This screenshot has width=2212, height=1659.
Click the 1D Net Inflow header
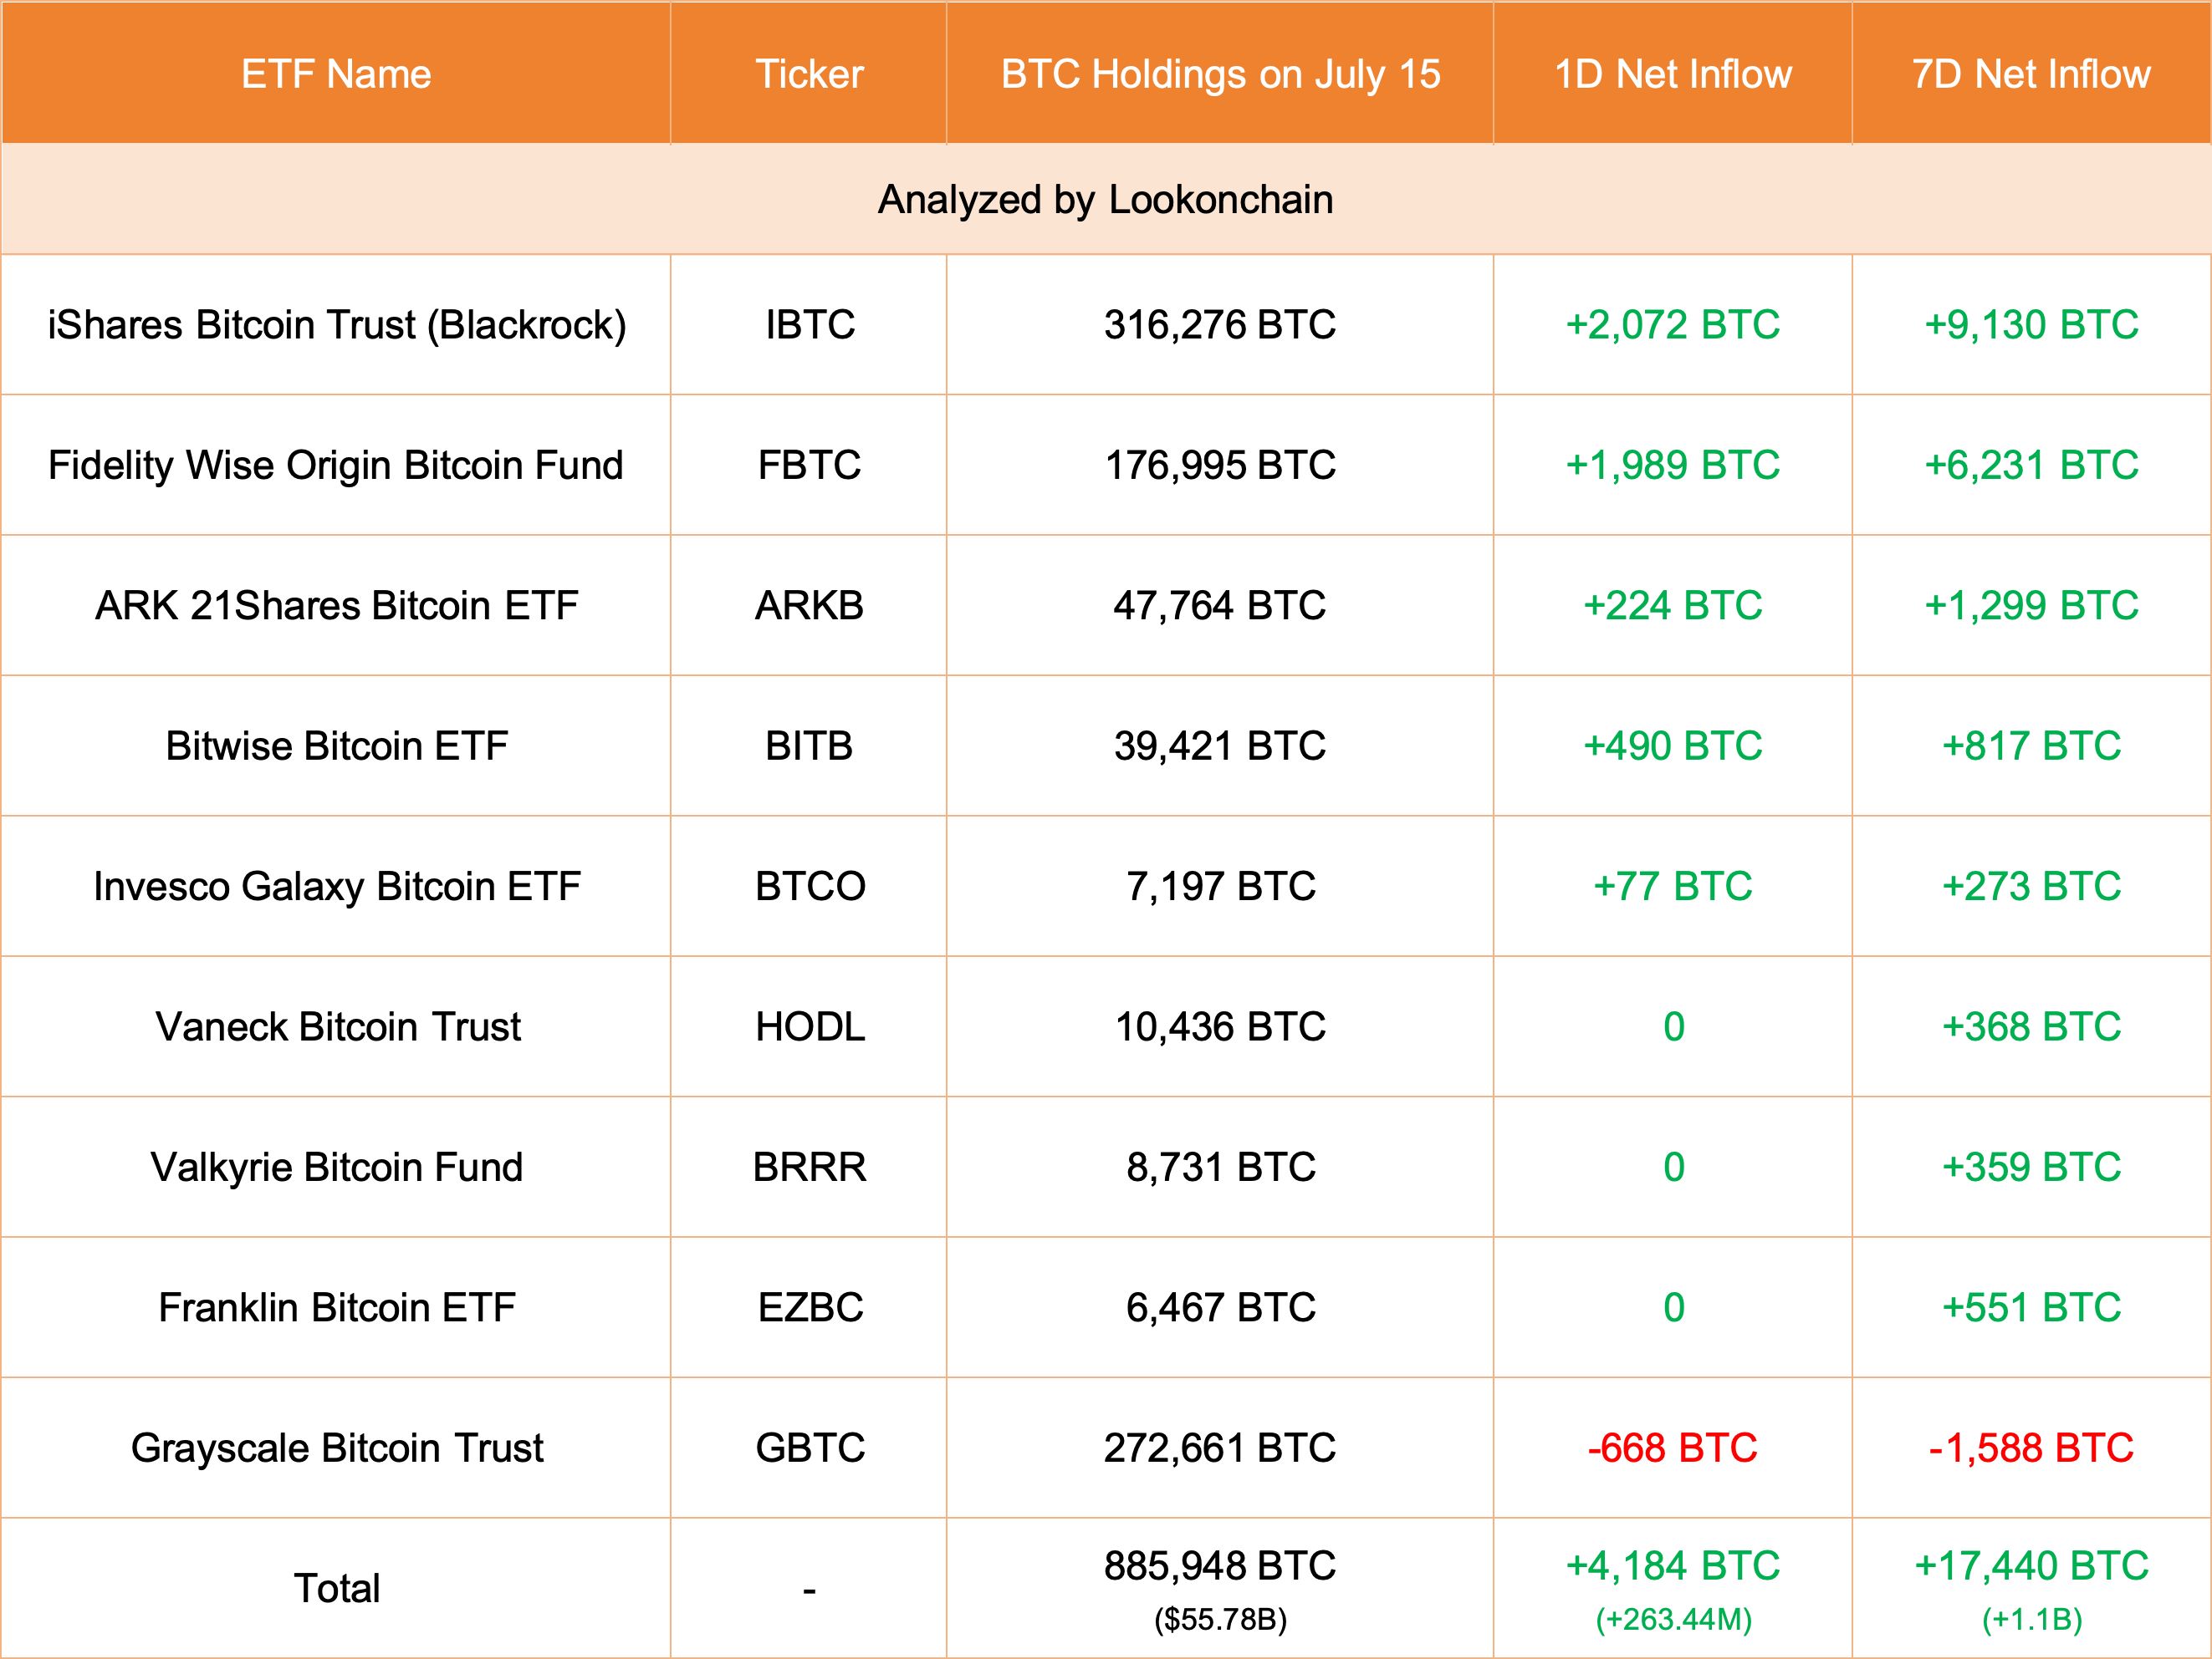[1673, 75]
